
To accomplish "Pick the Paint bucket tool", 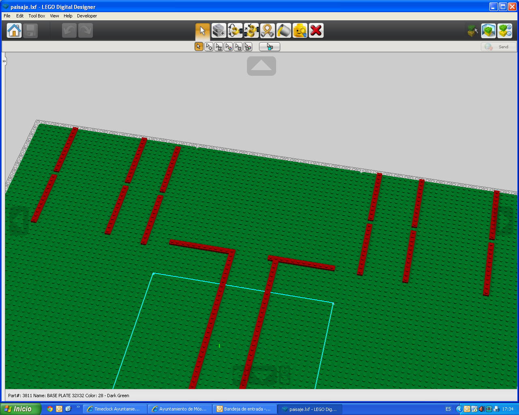I will [x=284, y=30].
